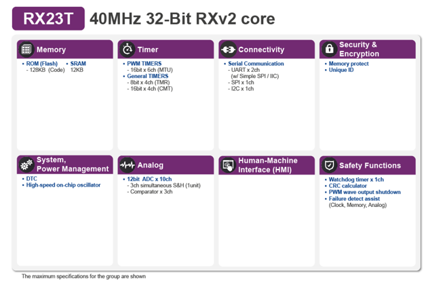Click the w/ Simple SPI / IIC note
Viewport: 428px width, 281px height.
(254, 76)
